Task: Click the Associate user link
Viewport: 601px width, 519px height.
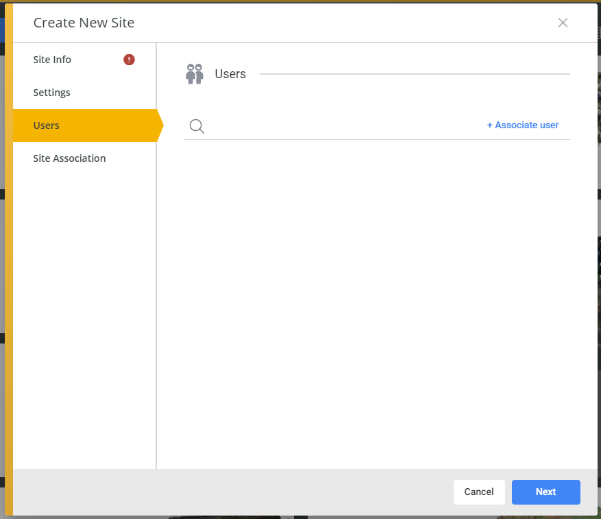Action: [523, 125]
